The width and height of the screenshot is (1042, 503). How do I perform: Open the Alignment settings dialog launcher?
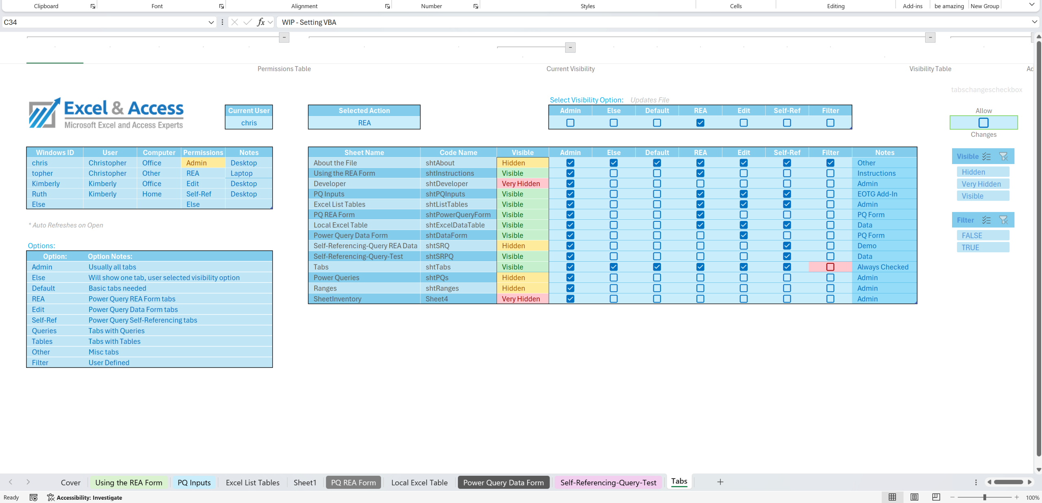[x=387, y=6]
